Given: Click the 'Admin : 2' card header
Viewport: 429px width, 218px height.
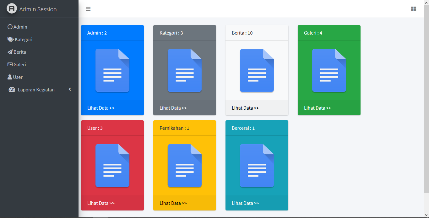Looking at the screenshot, I should (x=112, y=33).
